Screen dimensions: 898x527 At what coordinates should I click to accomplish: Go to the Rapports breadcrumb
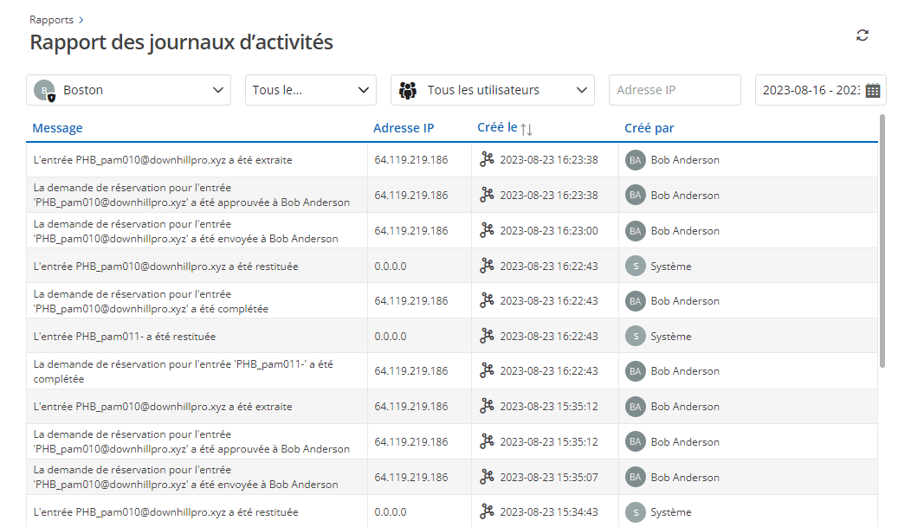(x=51, y=20)
